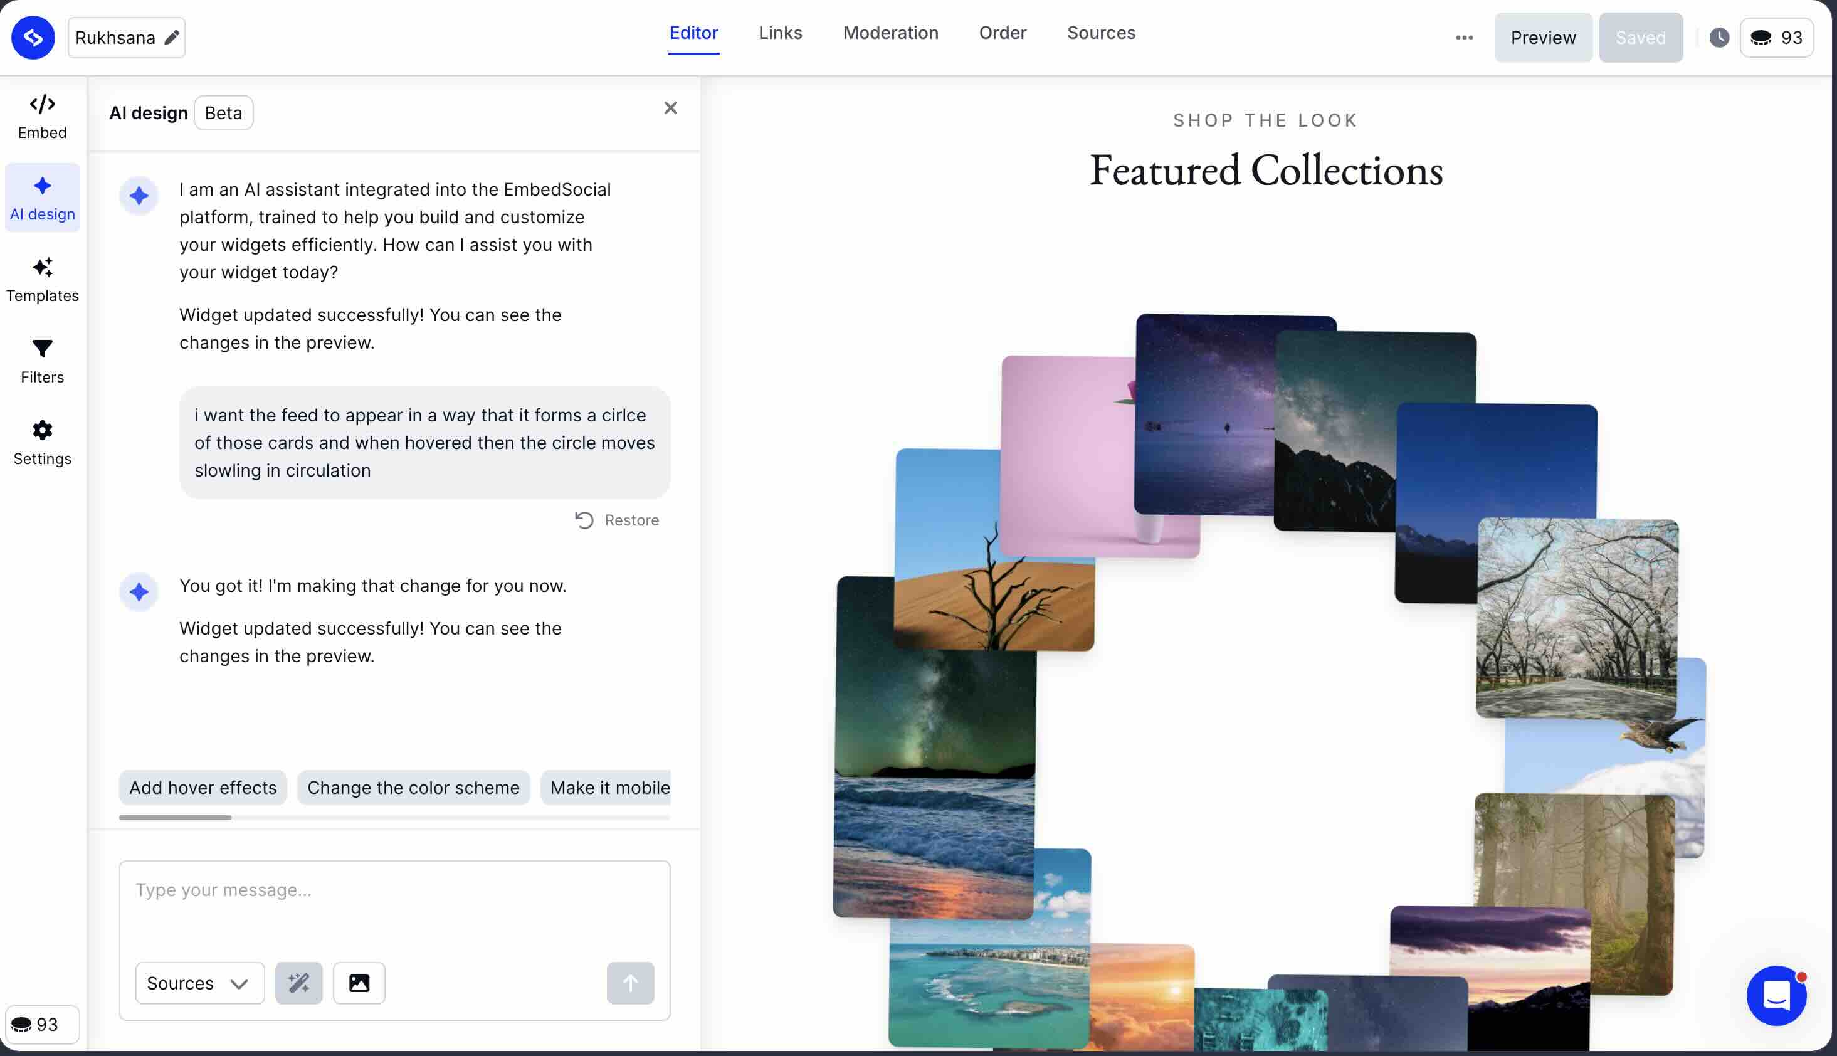Click the AI design panel title
Viewport: 1837px width, 1056px height.
(149, 113)
